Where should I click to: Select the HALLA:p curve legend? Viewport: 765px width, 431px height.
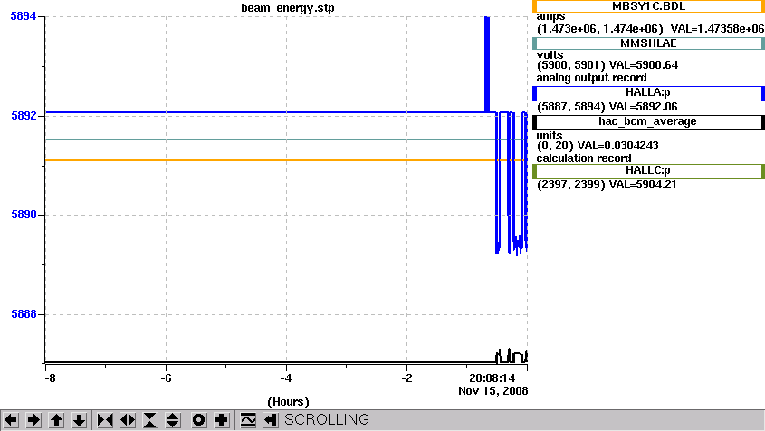pos(648,92)
